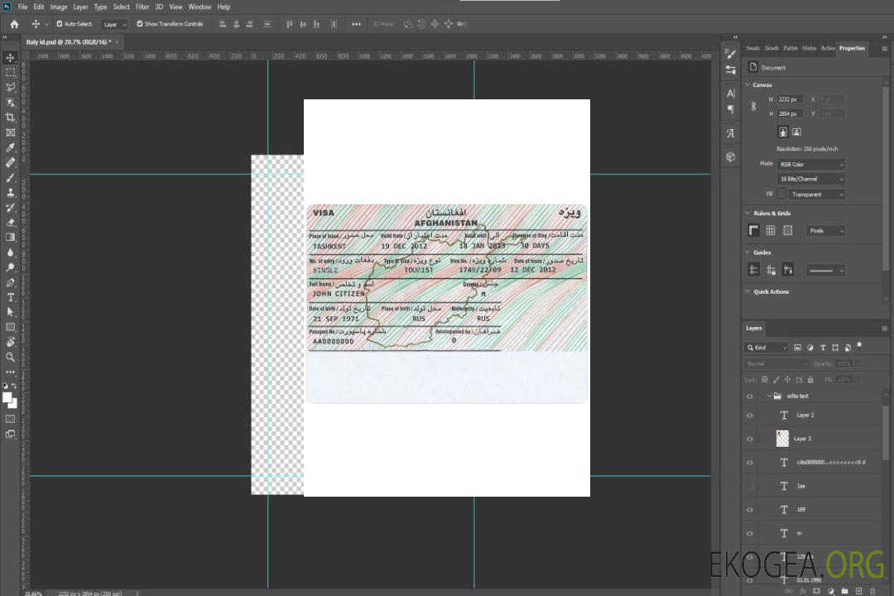Viewport: 894px width, 596px height.
Task: Switch to the Swatches panel tab
Action: [752, 48]
